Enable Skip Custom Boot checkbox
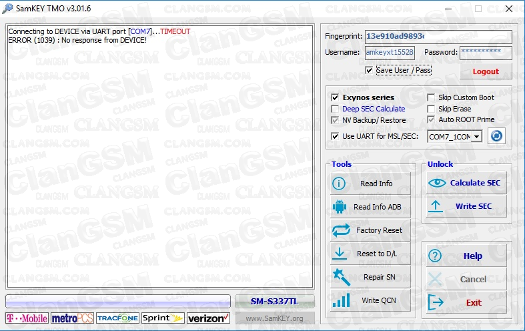This screenshot has height=331, width=525. [431, 97]
